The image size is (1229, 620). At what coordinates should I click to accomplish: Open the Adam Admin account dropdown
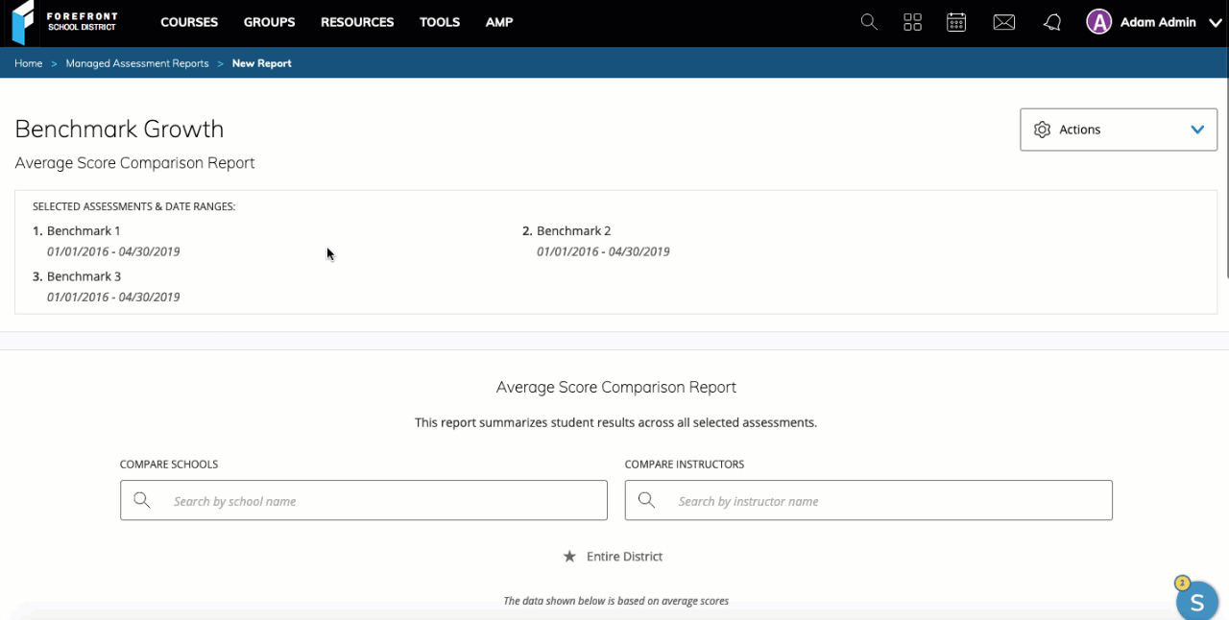pyautogui.click(x=1098, y=21)
